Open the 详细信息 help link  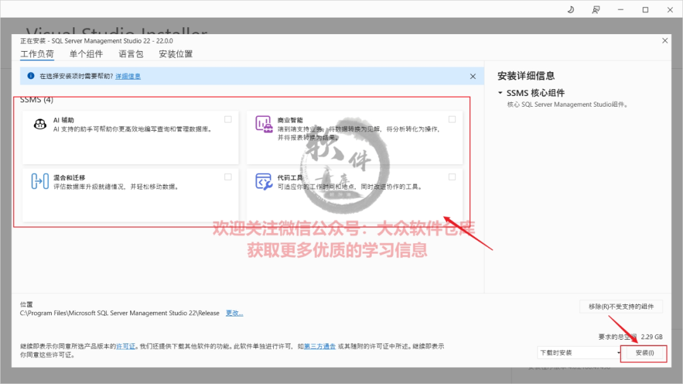(x=128, y=76)
